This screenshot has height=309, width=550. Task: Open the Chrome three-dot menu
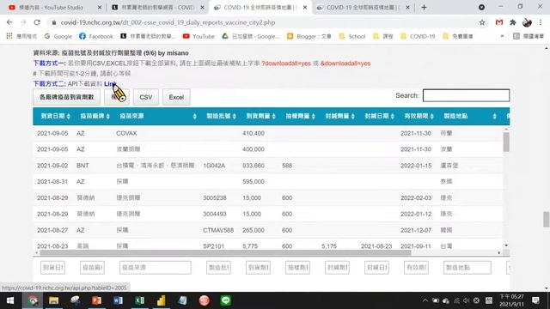(x=541, y=22)
